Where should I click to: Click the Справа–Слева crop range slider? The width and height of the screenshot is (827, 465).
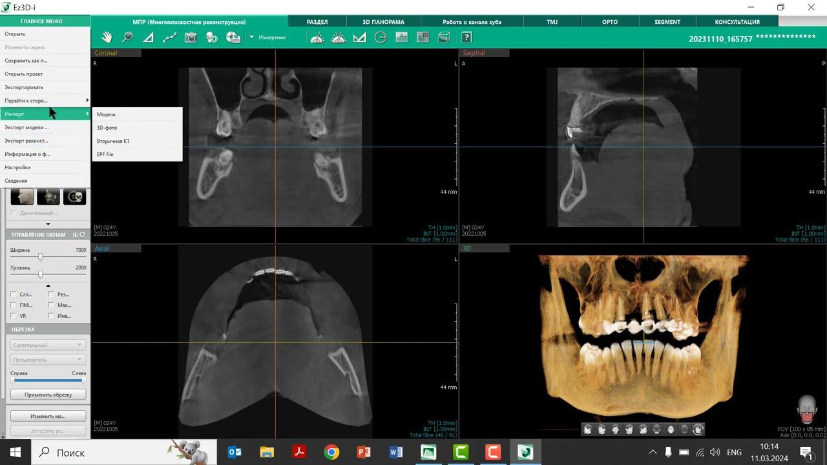[x=48, y=380]
